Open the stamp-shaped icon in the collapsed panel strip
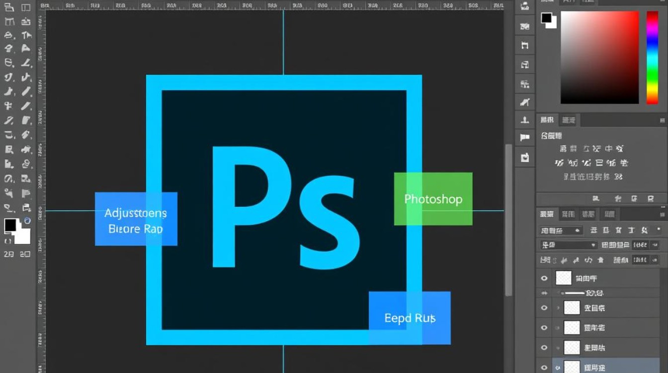Screen dimensions: 668x373 [x=525, y=120]
